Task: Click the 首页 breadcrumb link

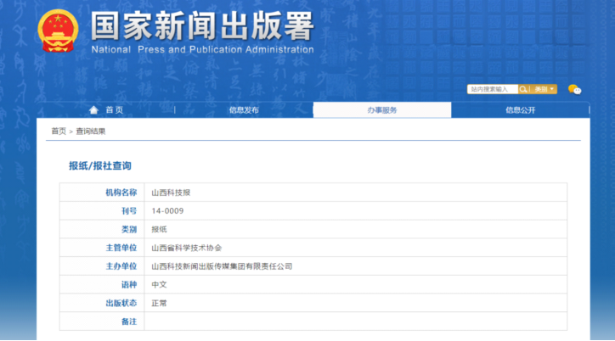Action: coord(59,131)
